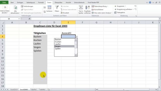Click Text in Spalten tool
Viewport: 161px width, 91px height.
[81, 10]
